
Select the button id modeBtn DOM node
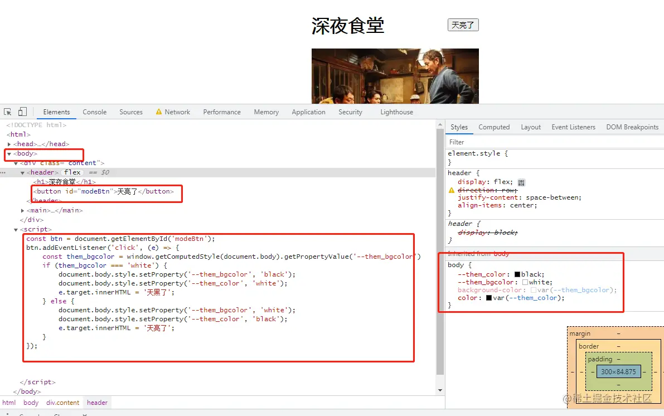coord(104,191)
